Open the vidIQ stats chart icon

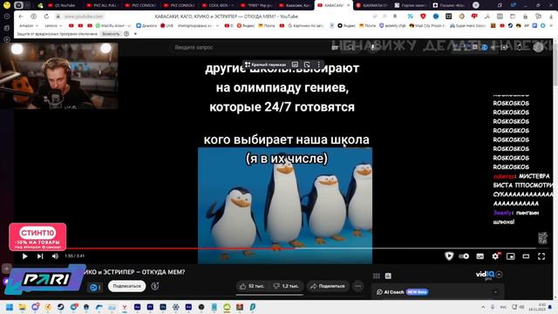(388, 276)
